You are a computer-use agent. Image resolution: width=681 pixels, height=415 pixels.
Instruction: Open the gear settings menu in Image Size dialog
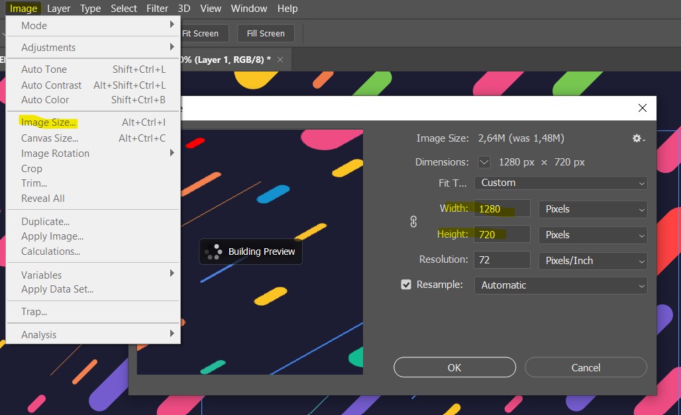pyautogui.click(x=639, y=138)
